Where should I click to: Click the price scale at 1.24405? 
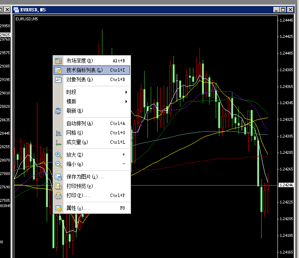287,53
